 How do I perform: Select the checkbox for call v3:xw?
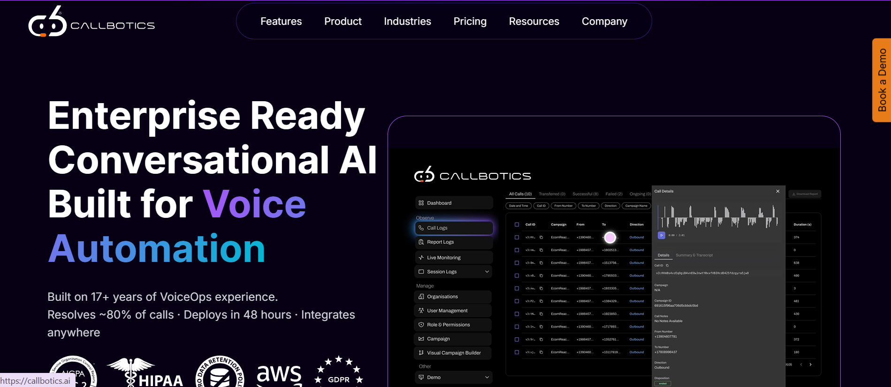(x=517, y=289)
